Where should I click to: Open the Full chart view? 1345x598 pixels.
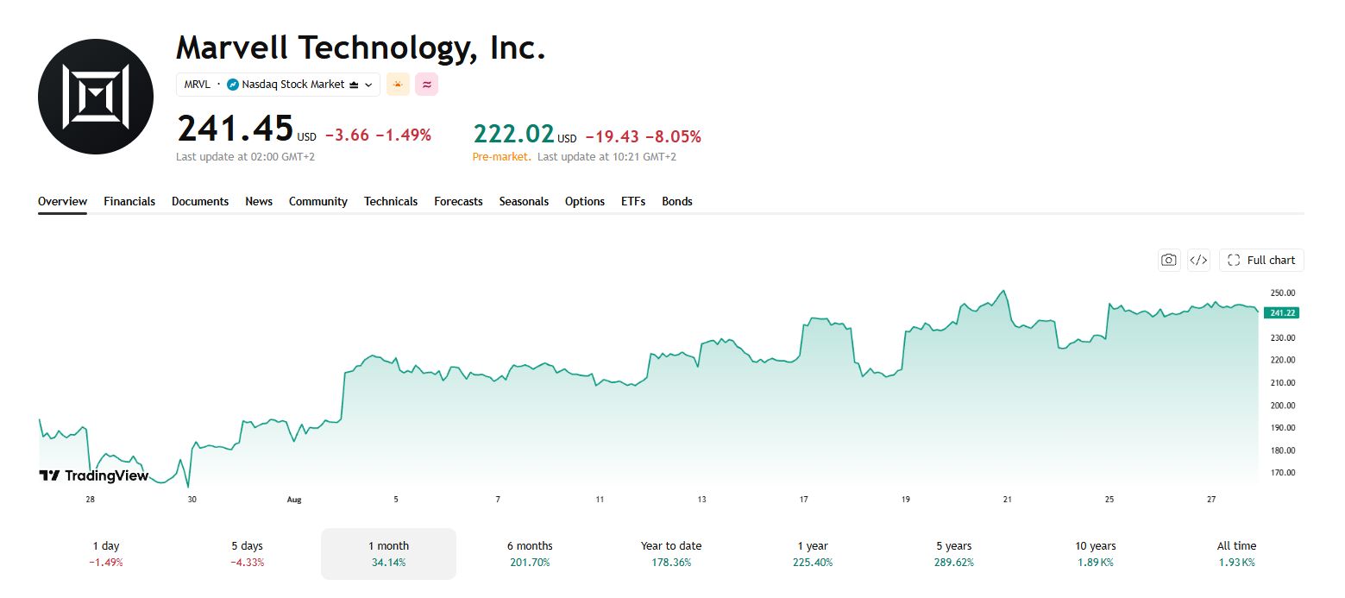pos(1261,260)
